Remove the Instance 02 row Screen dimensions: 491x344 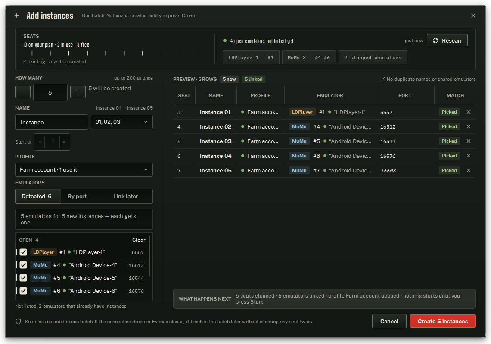click(x=469, y=126)
